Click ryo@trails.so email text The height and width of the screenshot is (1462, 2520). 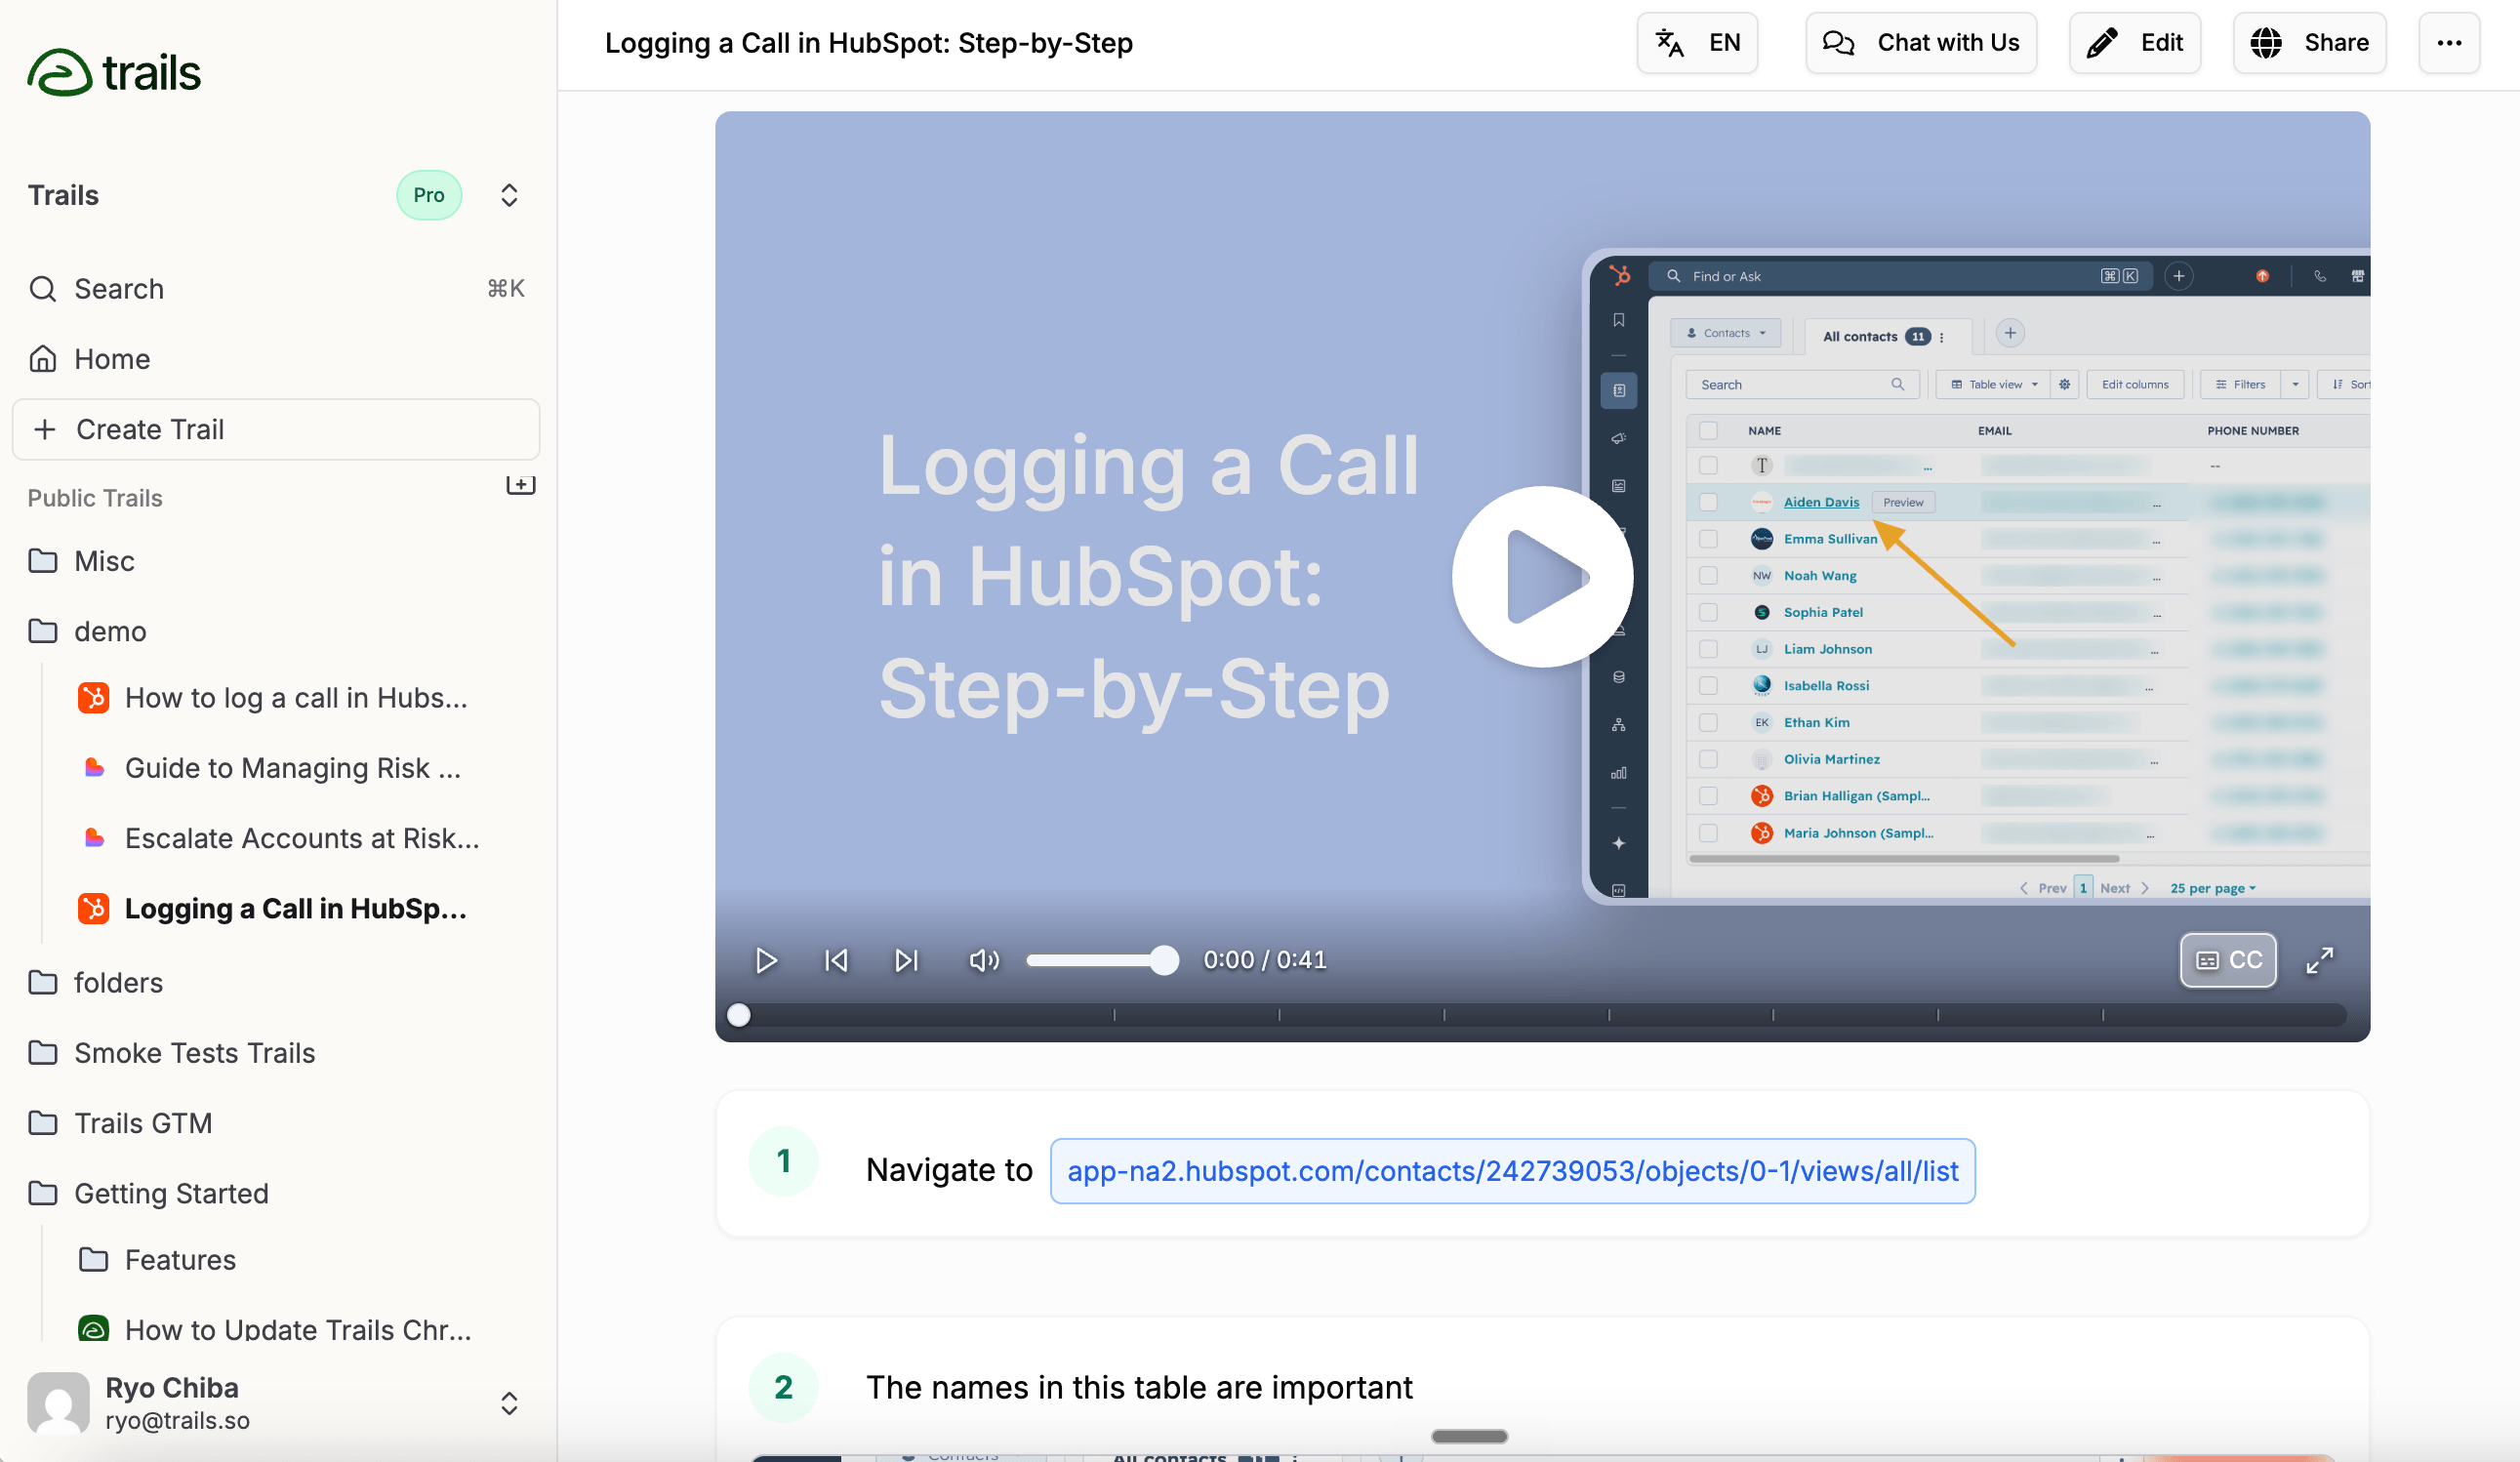pyautogui.click(x=177, y=1421)
